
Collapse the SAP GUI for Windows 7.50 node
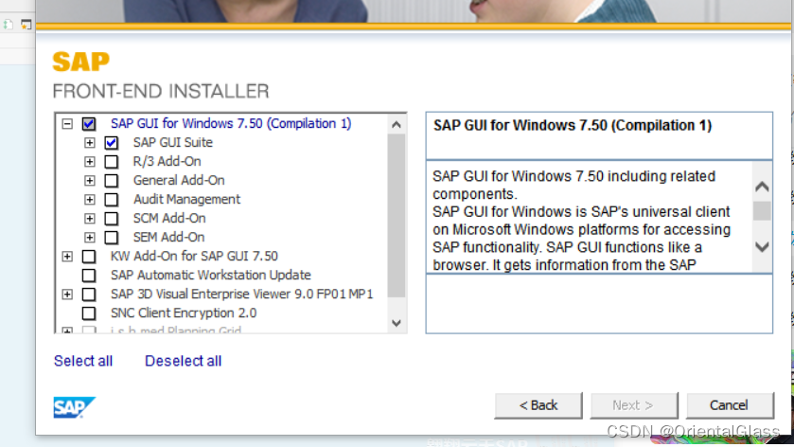point(67,124)
